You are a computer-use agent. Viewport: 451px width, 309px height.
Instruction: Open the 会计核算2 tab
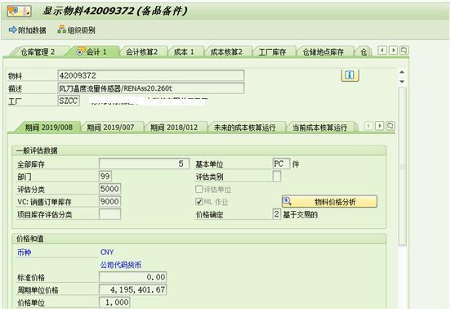pos(142,52)
